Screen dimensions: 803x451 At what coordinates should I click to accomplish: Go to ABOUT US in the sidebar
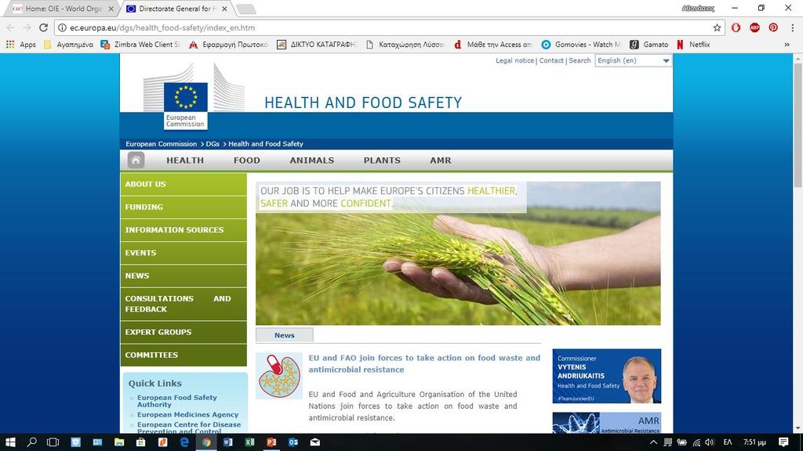click(x=183, y=184)
